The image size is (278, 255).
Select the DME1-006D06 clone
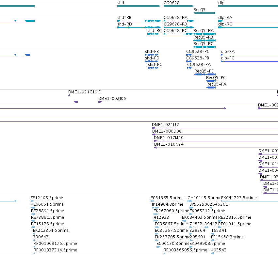215,135
